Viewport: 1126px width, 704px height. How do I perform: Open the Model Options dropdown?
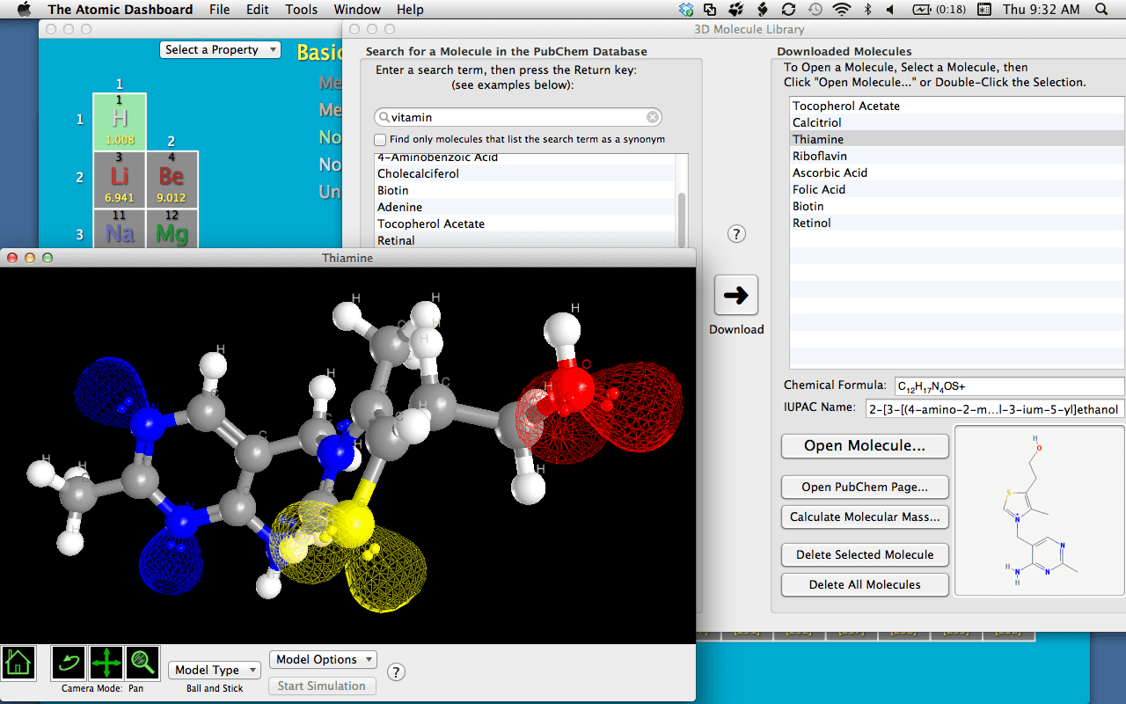tap(323, 659)
